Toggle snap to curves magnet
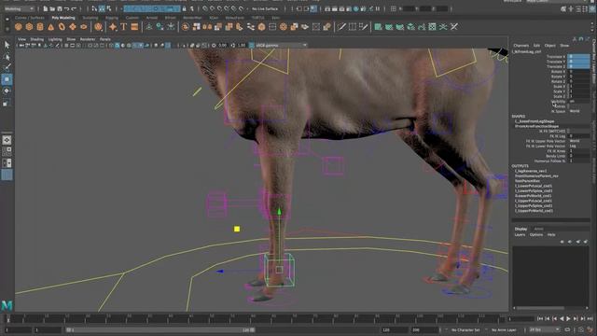Screen dimensions: 597x336 (213, 8)
